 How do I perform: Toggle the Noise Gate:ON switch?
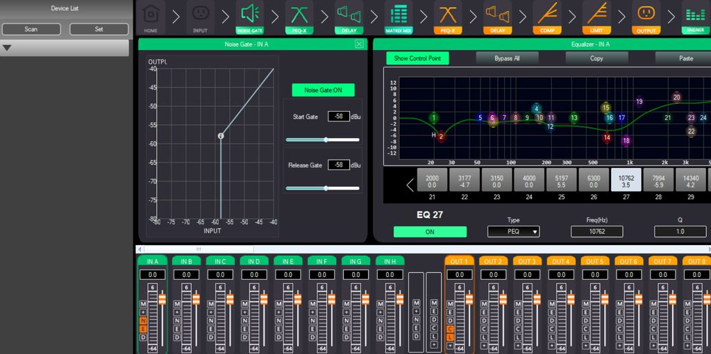point(323,90)
